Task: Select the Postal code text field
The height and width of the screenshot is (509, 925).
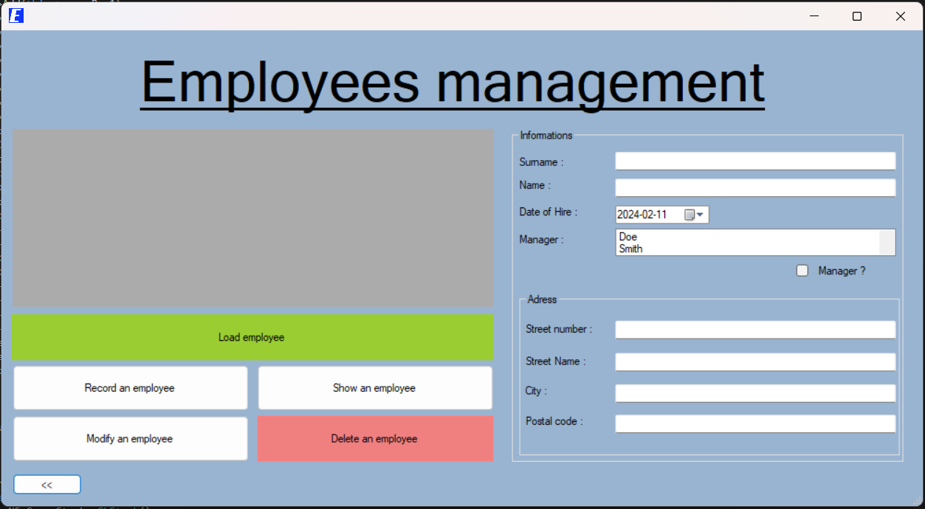Action: [754, 423]
